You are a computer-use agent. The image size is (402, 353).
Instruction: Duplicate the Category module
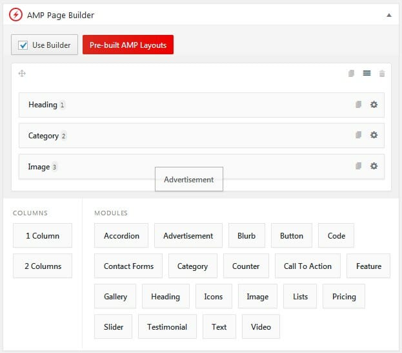pos(358,135)
